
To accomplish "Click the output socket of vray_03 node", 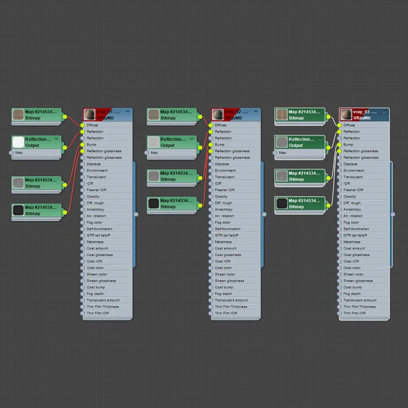I will click(x=393, y=214).
